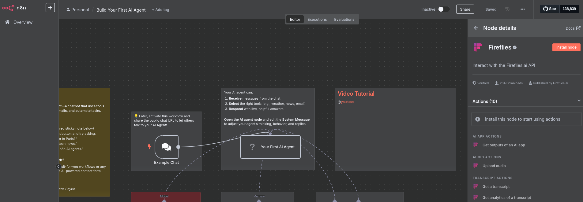
Task: Open the @youtube link
Action: [x=346, y=102]
